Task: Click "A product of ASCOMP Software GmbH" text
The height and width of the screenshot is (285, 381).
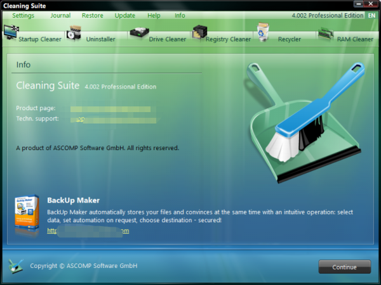Action: click(70, 148)
